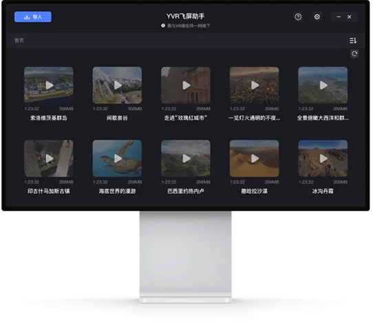Viewport: 373px width, 324px height.
Task: Click the 导入 import button
Action: click(x=33, y=17)
